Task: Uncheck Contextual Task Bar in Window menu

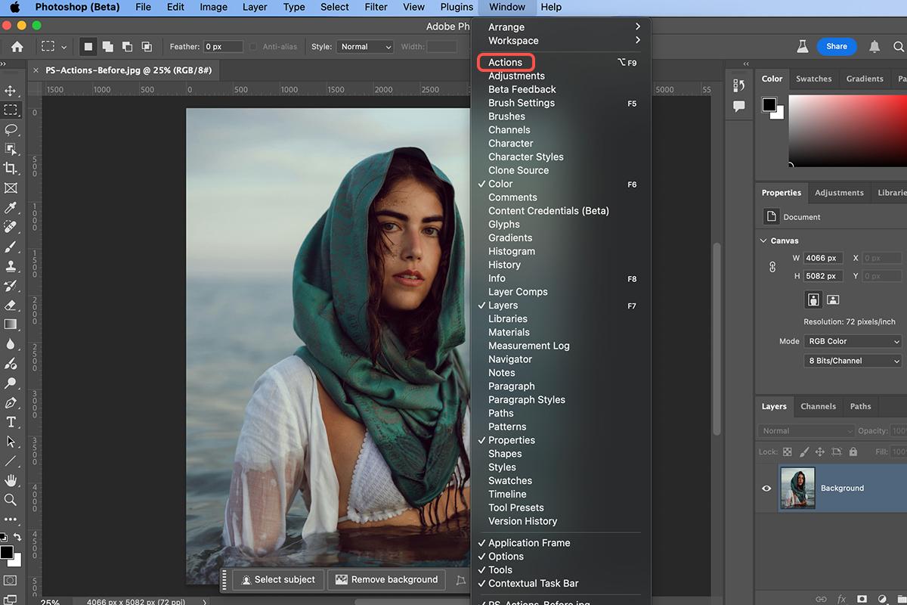Action: pos(533,583)
